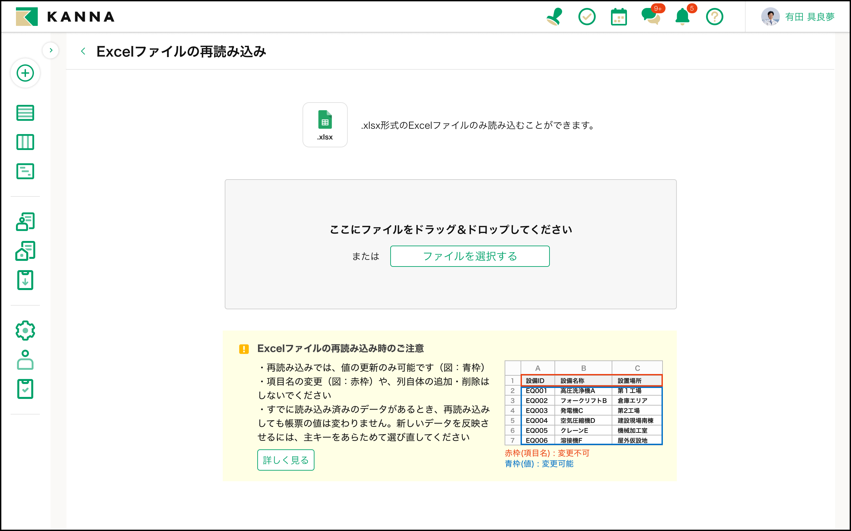The image size is (851, 531).
Task: Open the Gantt chart icon in sidebar
Action: click(x=25, y=171)
